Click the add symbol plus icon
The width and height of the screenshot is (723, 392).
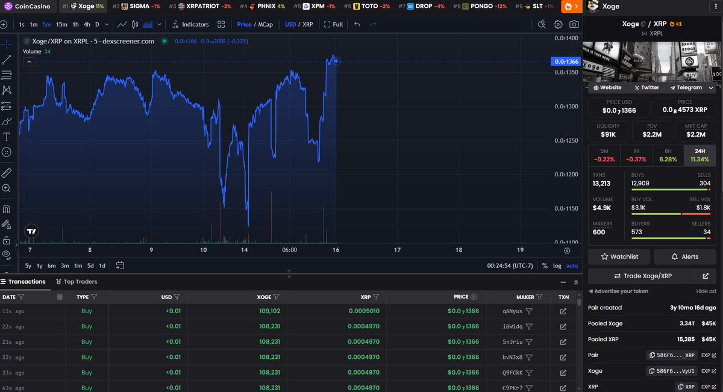(4, 25)
